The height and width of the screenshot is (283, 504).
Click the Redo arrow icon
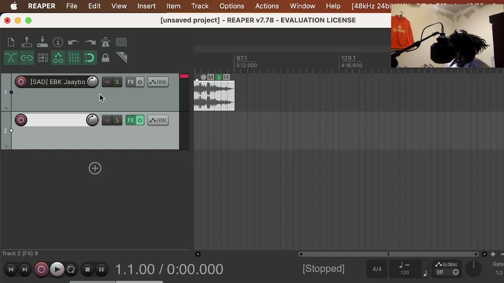tap(90, 42)
